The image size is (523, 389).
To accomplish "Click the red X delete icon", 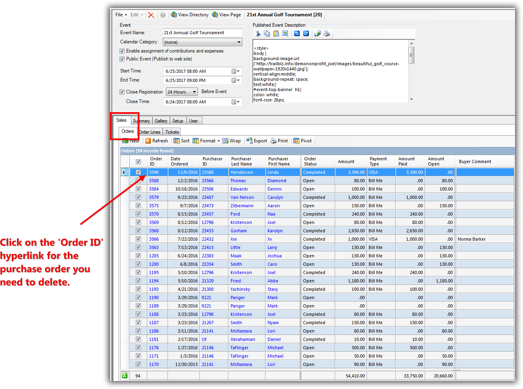I will [x=151, y=15].
